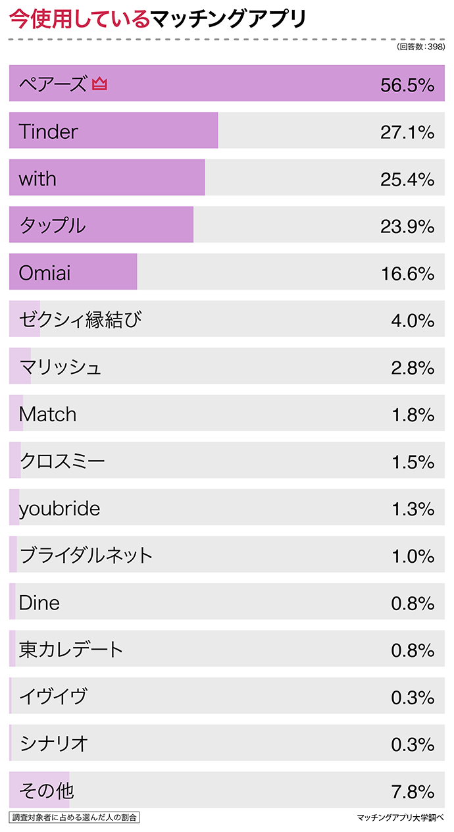Select the 27.1% value next to Tinder

407,132
